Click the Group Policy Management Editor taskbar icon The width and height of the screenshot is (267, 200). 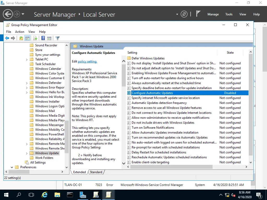pyautogui.click(x=108, y=195)
